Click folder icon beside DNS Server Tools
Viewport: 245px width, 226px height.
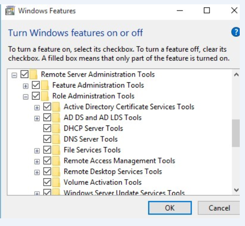click(56, 139)
